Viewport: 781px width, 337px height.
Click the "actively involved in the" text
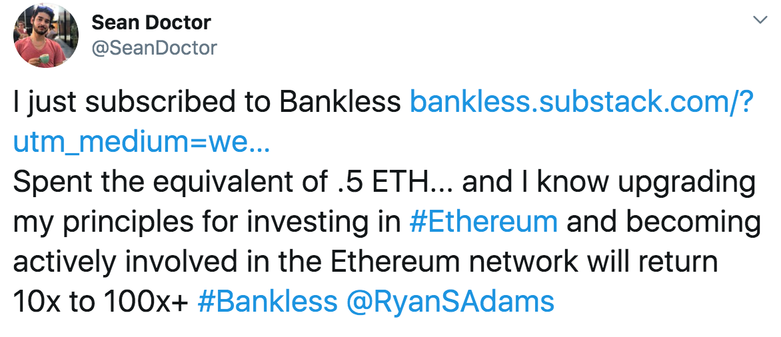coord(165,262)
